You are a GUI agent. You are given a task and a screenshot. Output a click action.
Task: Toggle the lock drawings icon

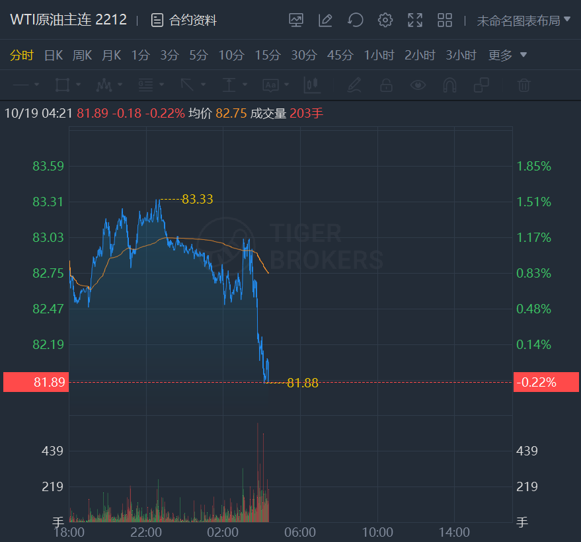point(386,85)
